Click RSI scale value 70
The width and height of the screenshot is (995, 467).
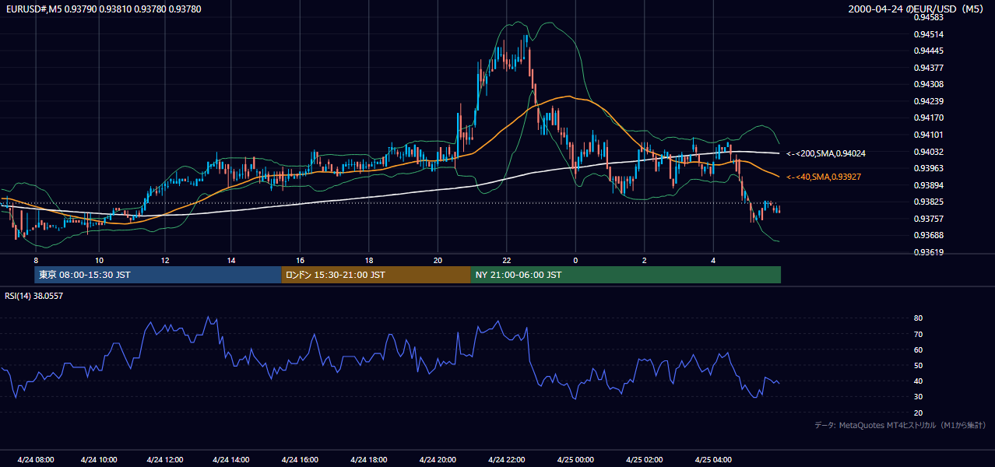919,334
